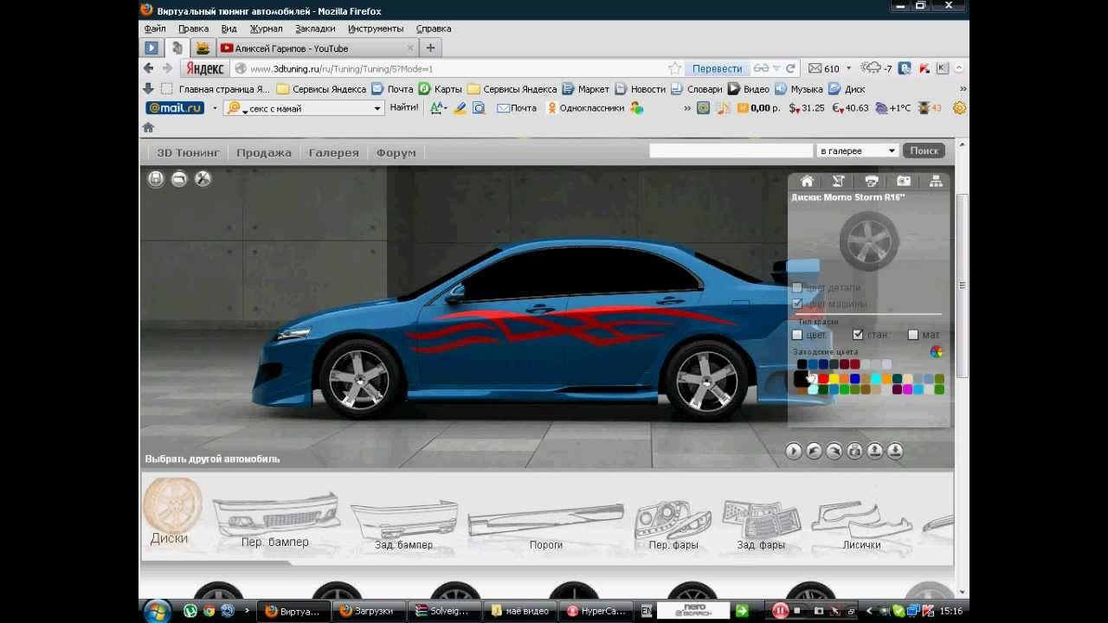The width and height of the screenshot is (1108, 623).
Task: Click the round play button under the car view
Action: click(x=794, y=451)
